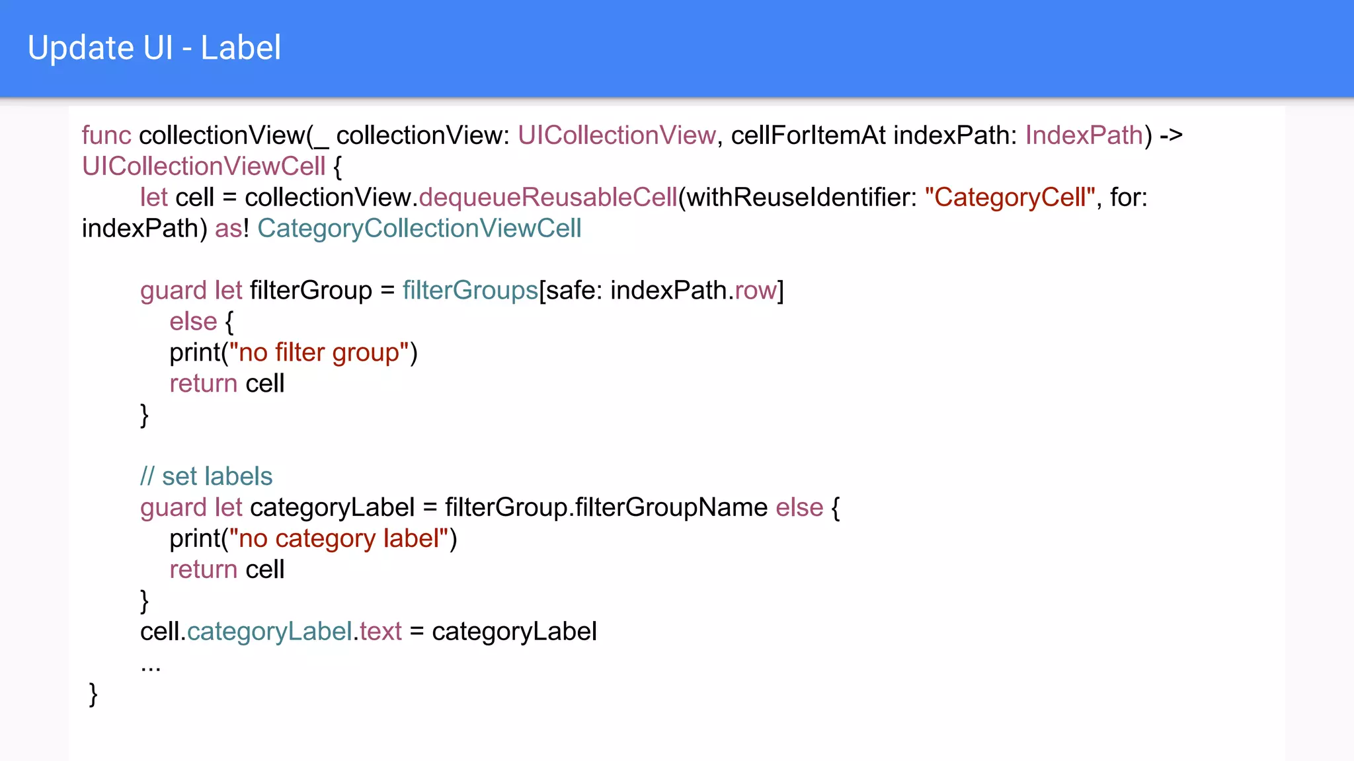Click the 'dequeueReusableCell' method name
The height and width of the screenshot is (761, 1354).
(x=548, y=198)
